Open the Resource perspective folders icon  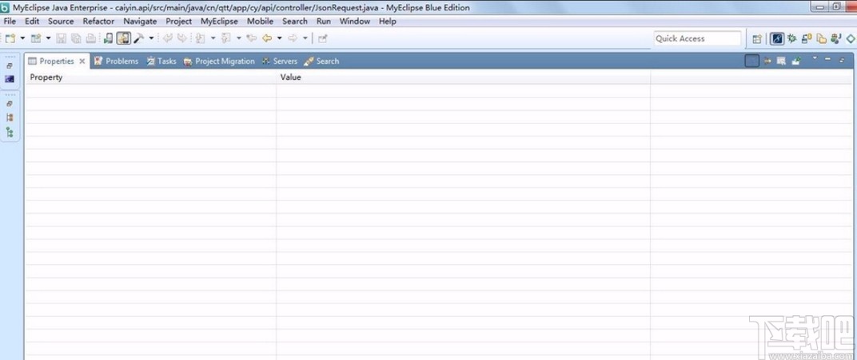(821, 39)
